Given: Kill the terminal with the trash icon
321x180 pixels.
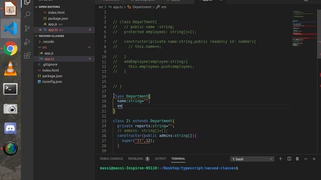Looking at the screenshot, I should point(297,159).
